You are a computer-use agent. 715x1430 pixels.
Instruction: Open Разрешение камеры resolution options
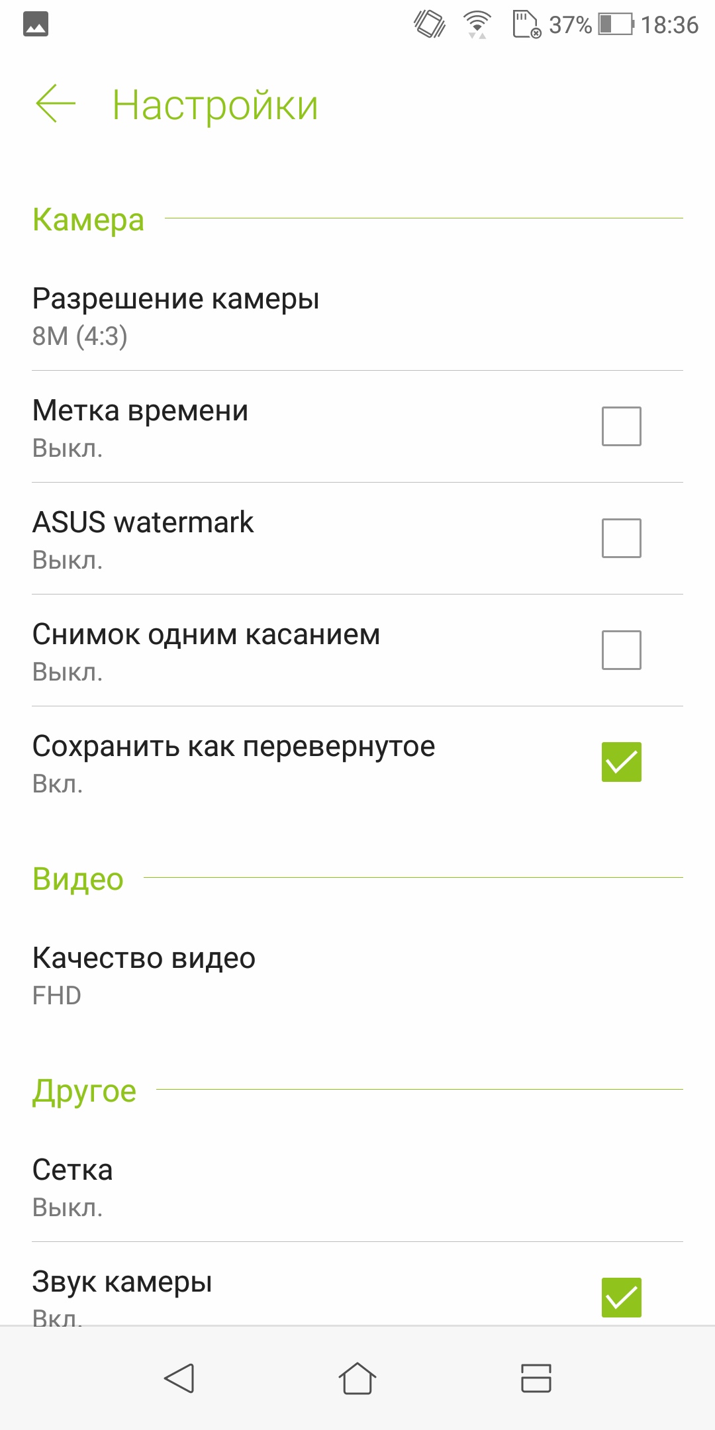coord(358,316)
